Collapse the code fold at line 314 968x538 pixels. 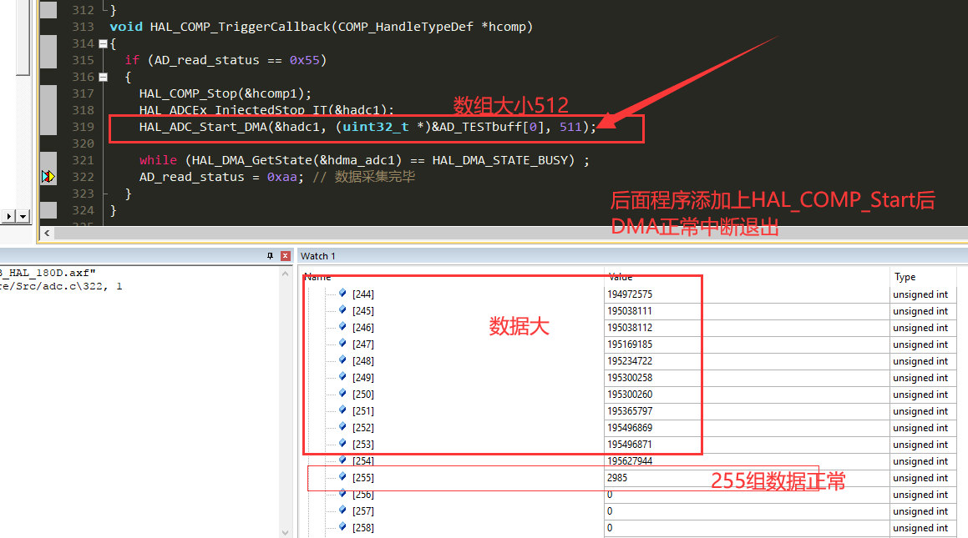[x=103, y=43]
